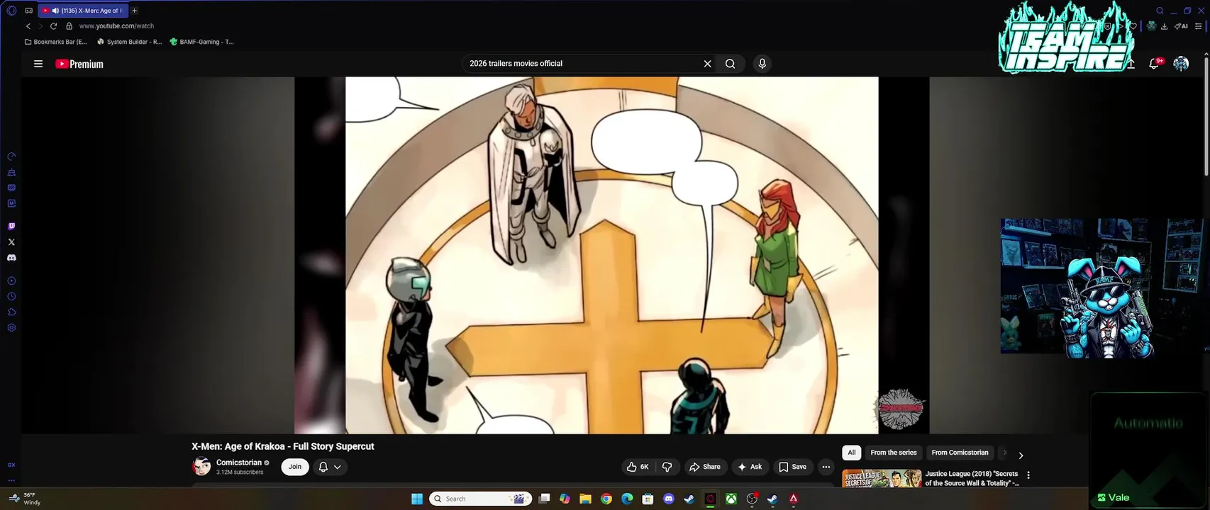Open the BAMF-Gaming bookmark
1210x510 pixels.
201,42
